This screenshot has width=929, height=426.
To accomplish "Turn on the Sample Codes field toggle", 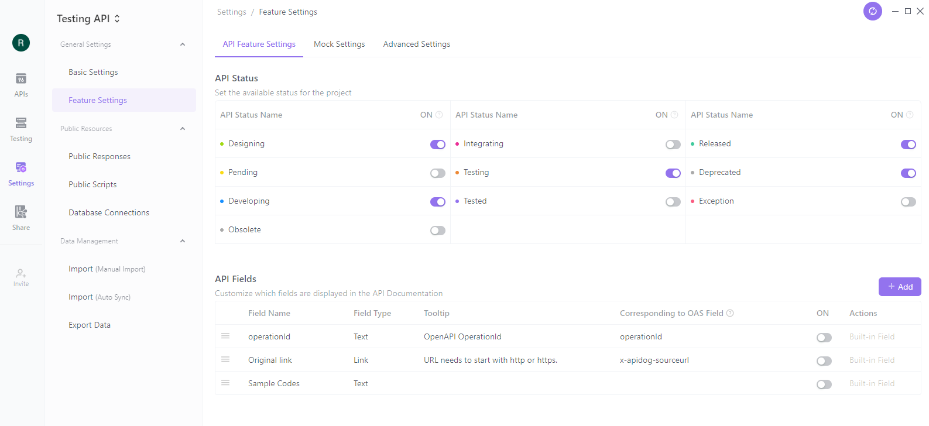I will tap(824, 384).
